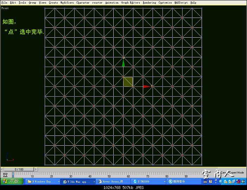Expand the TM2009 group dropdown arrow
Image resolution: width=247 pixels, height=190 pixels.
[x=165, y=182]
